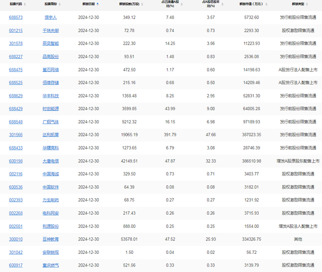The width and height of the screenshot is (322, 272).
Task: Select 增发A股法人配售上市 type cell
Action: [298, 226]
